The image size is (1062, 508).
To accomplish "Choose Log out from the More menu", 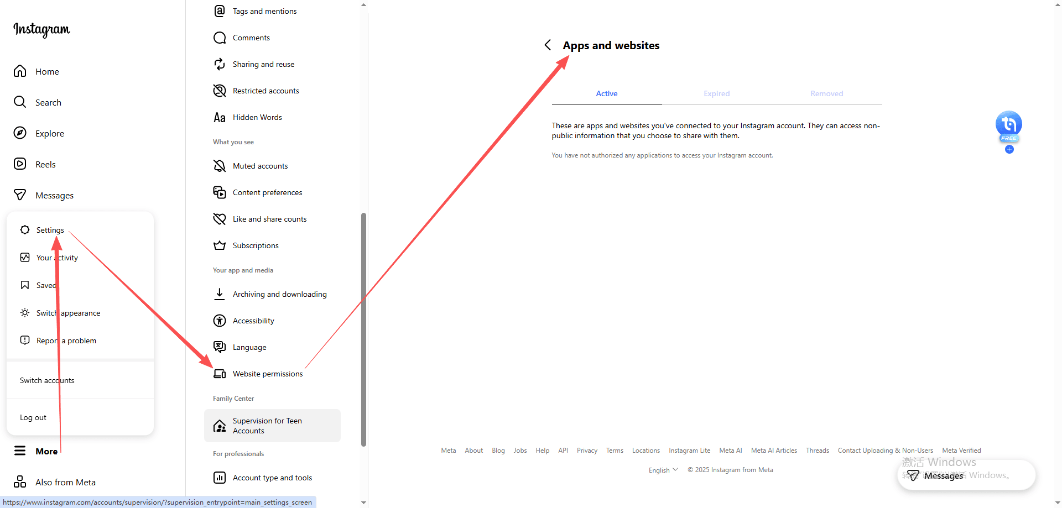I will pos(80,417).
